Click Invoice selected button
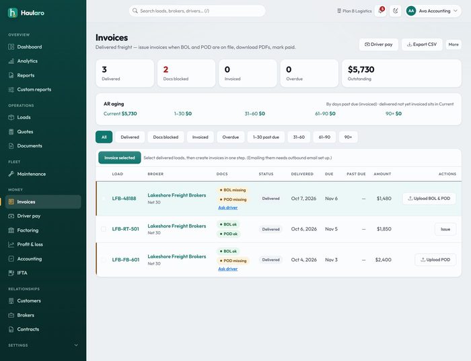 tap(120, 158)
